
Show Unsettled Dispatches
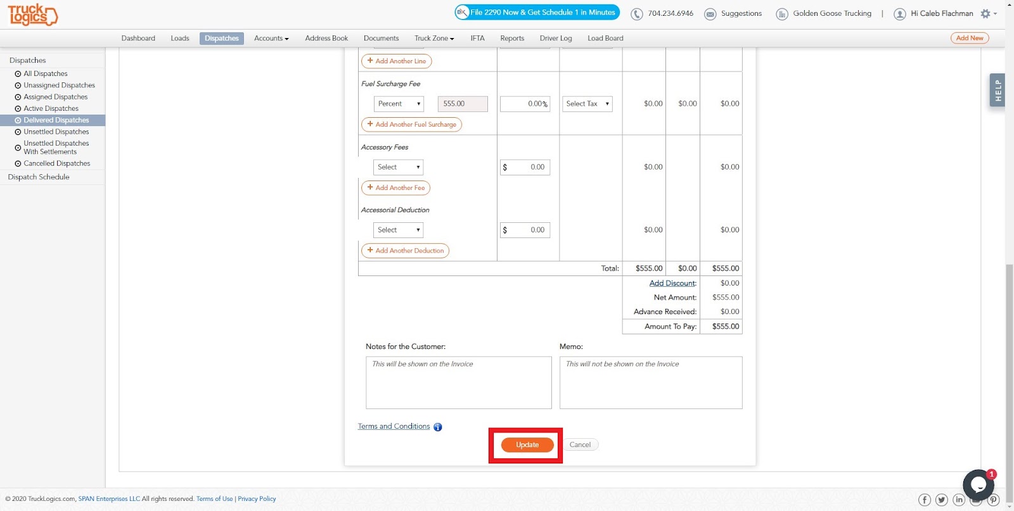(x=56, y=132)
